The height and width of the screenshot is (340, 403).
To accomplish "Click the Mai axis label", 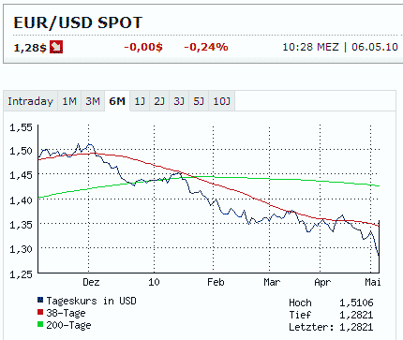I will point(373,282).
